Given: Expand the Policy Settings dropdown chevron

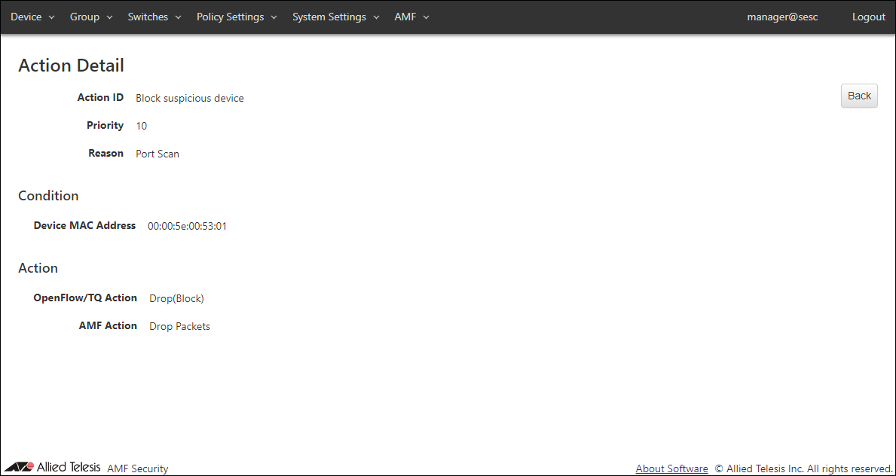Looking at the screenshot, I should click(274, 17).
